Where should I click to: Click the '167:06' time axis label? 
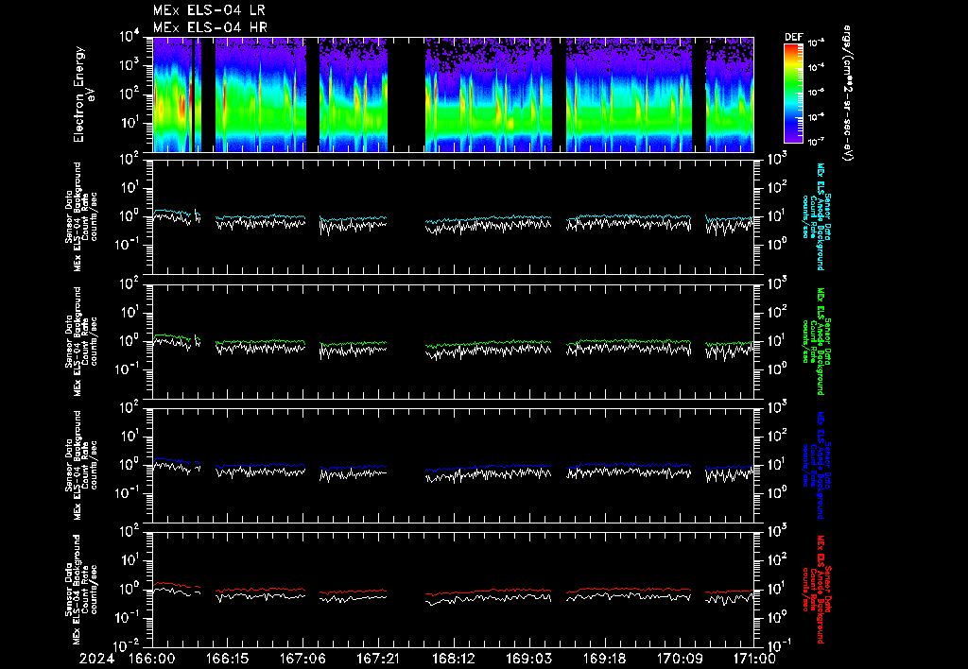303,660
